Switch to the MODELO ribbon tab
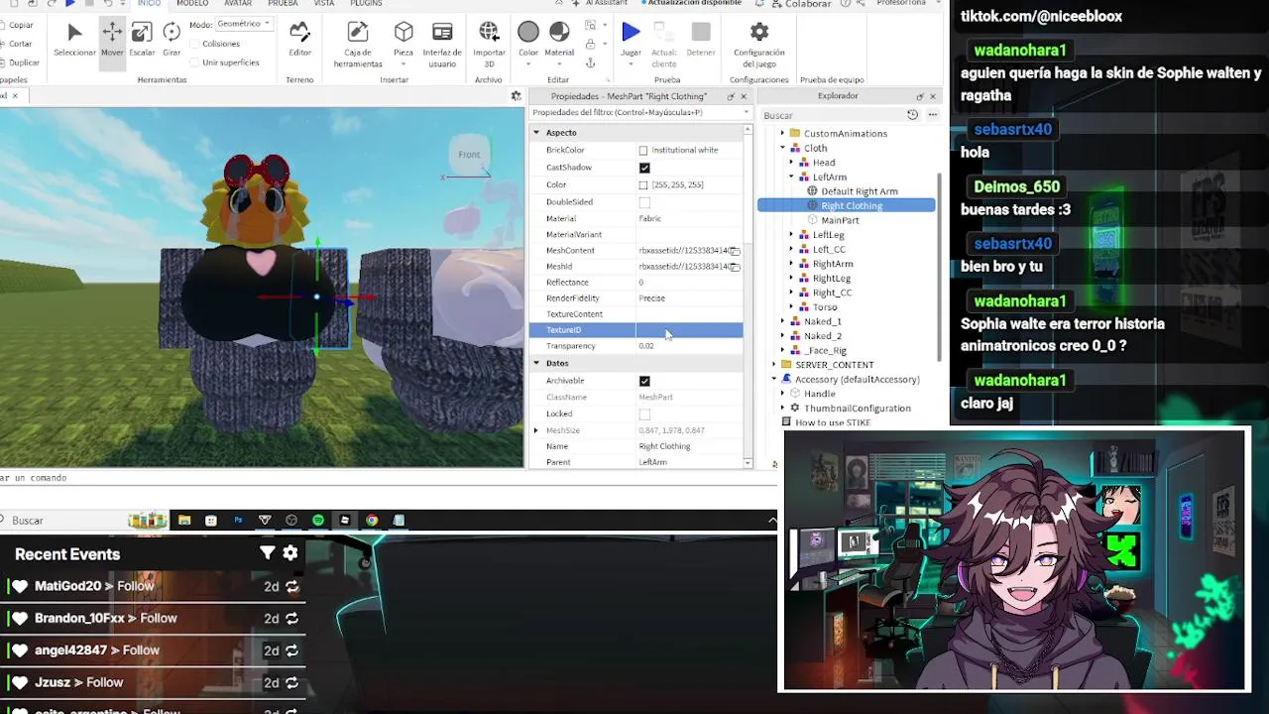Image resolution: width=1269 pixels, height=714 pixels. [x=192, y=4]
